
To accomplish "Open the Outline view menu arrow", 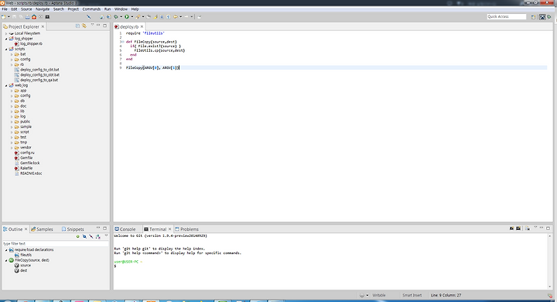I will tap(106, 235).
